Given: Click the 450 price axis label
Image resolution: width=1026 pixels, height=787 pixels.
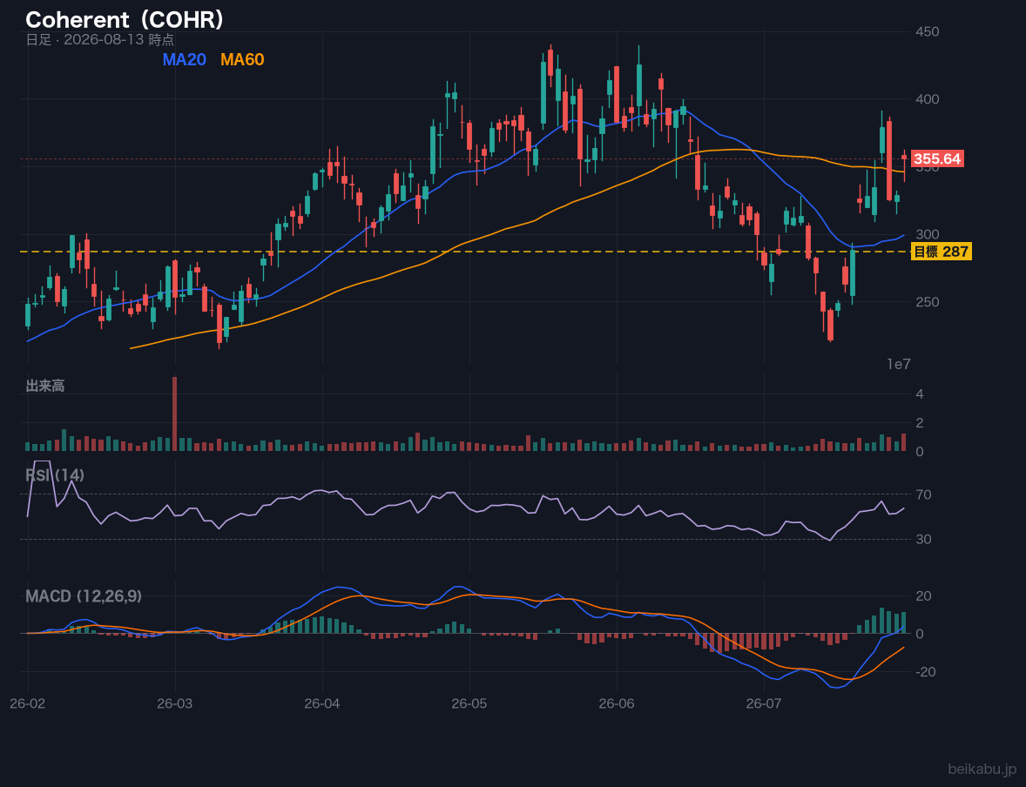Looking at the screenshot, I should (x=928, y=31).
